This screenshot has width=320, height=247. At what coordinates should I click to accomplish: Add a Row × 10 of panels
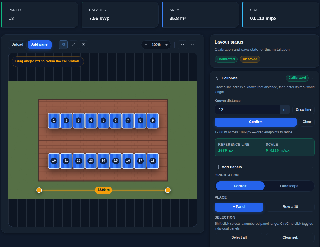(x=290, y=207)
